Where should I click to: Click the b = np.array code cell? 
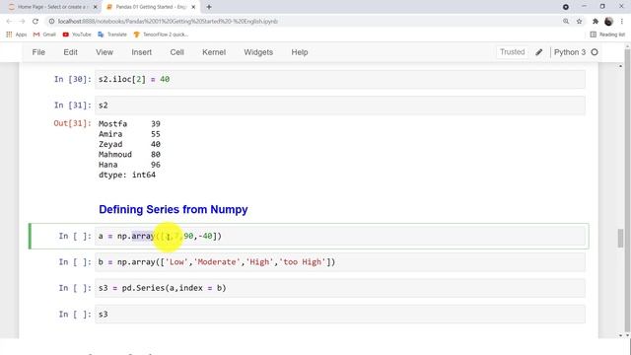click(x=340, y=262)
